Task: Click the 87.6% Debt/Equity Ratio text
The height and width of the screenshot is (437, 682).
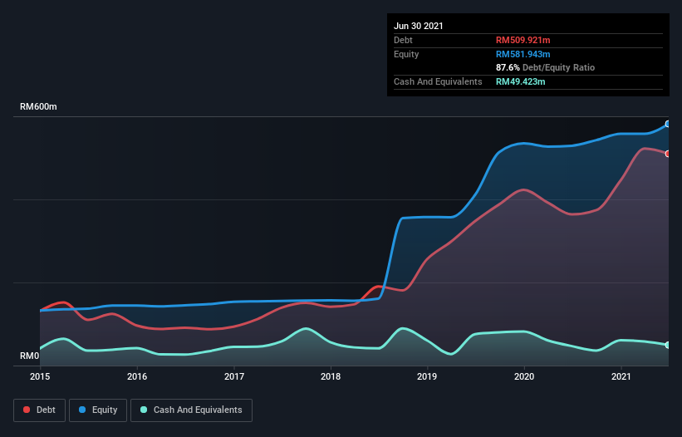Action: coord(546,67)
